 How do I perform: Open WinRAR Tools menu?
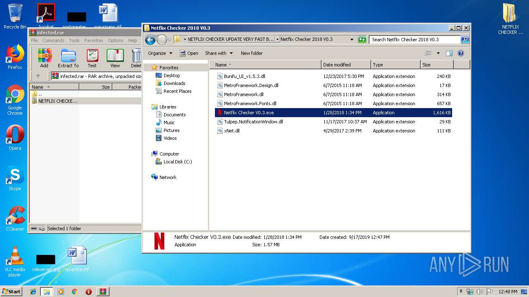point(74,40)
